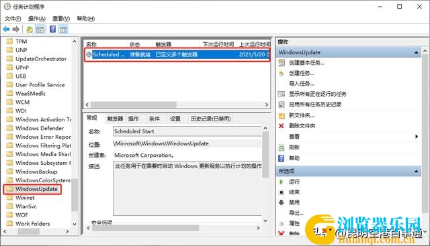Viewport: 430px width, 246px height.
Task: Click the 属性 properties icon
Action: point(282,224)
